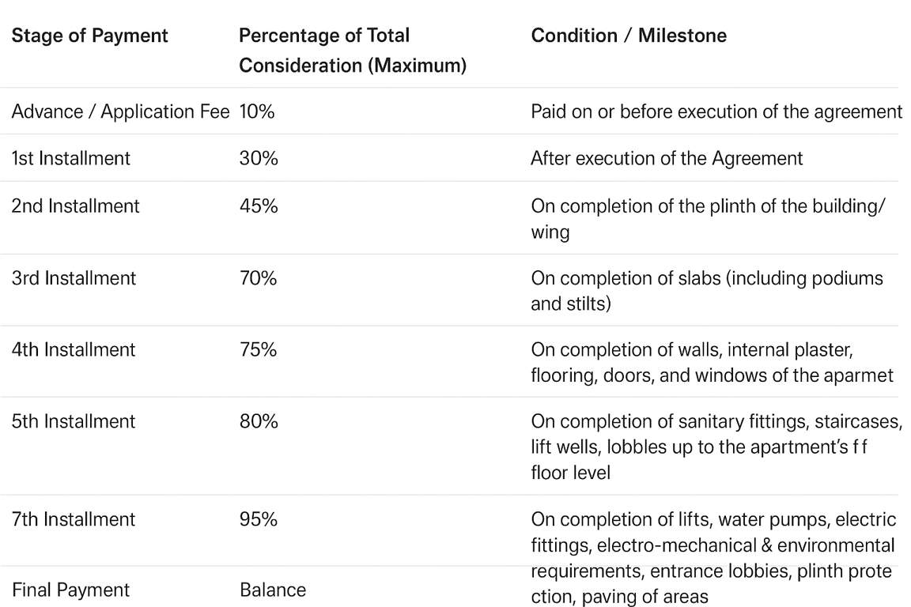Click the "Percentage of Total Consideration (Maximum)" header
Image resolution: width=911 pixels, height=607 pixels.
tap(352, 51)
